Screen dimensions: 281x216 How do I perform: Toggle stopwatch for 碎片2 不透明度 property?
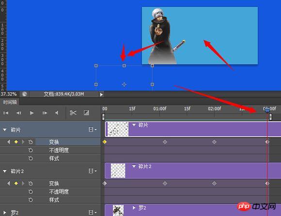click(31, 192)
